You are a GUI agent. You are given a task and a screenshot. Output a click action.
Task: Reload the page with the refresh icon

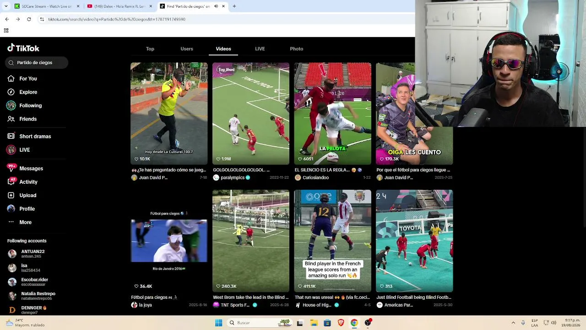[29, 19]
